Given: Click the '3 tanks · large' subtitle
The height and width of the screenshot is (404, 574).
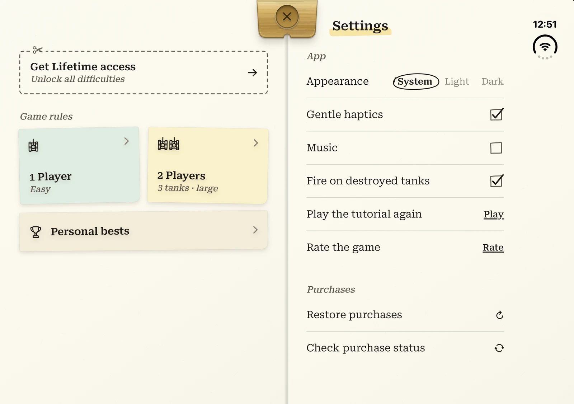Looking at the screenshot, I should [x=188, y=188].
